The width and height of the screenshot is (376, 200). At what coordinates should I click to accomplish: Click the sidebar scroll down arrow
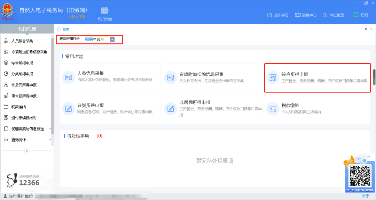[x=53, y=144]
